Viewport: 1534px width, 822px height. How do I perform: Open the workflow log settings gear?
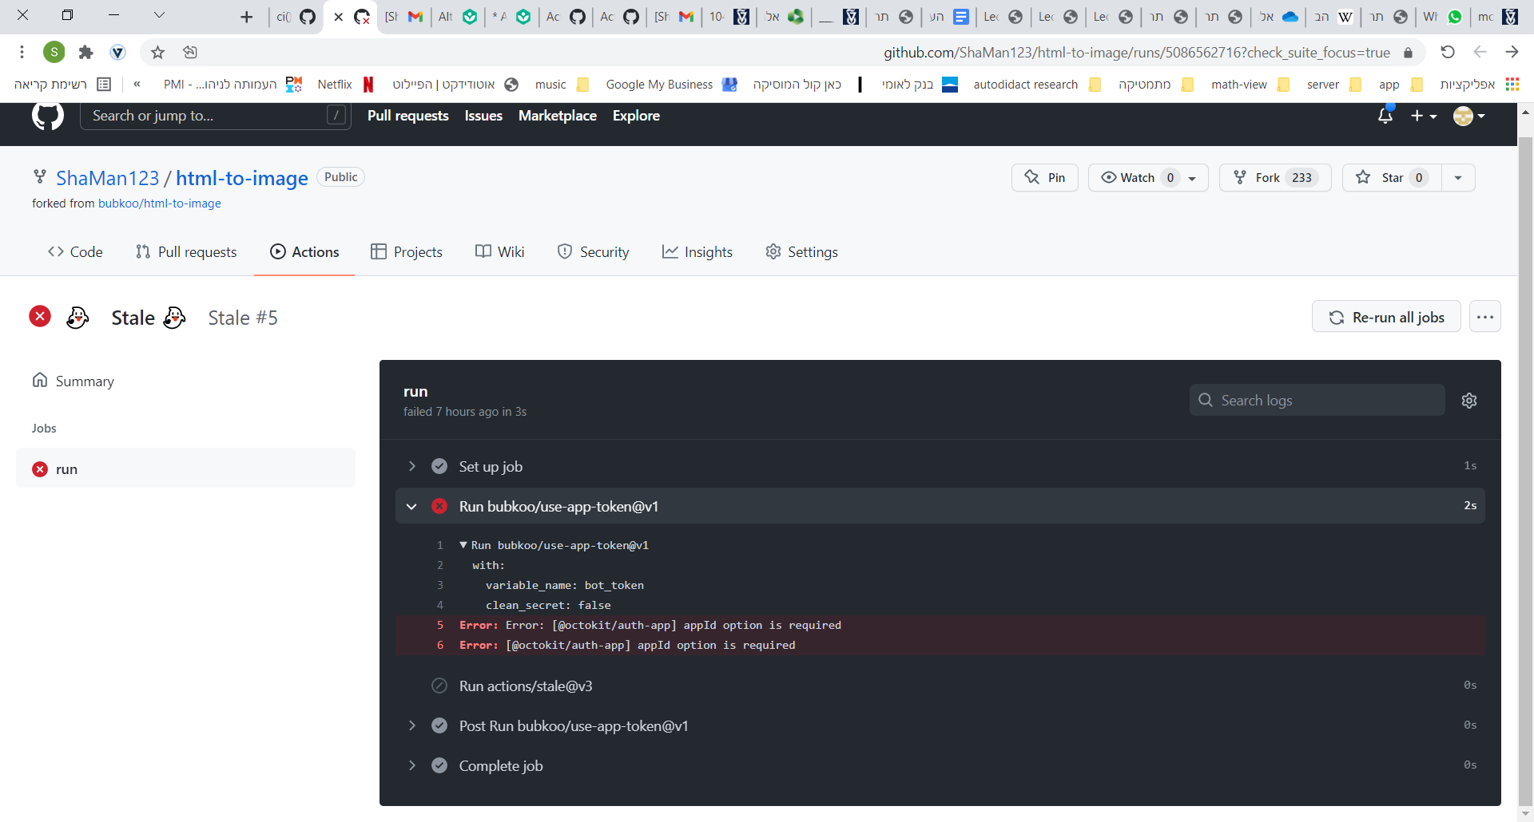(1469, 400)
